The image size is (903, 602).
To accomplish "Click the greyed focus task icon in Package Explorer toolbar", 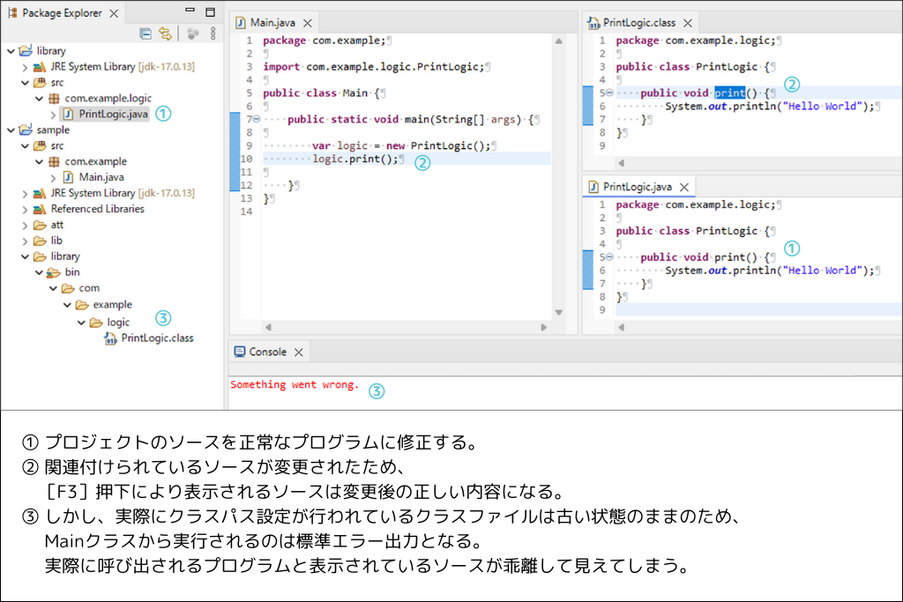I will pos(193,34).
